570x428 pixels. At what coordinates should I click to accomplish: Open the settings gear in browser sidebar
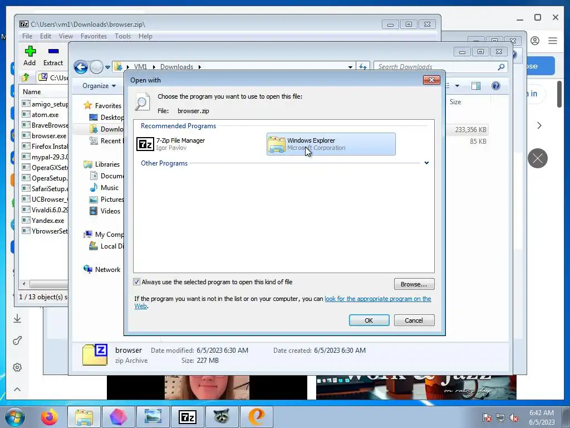pos(17,367)
